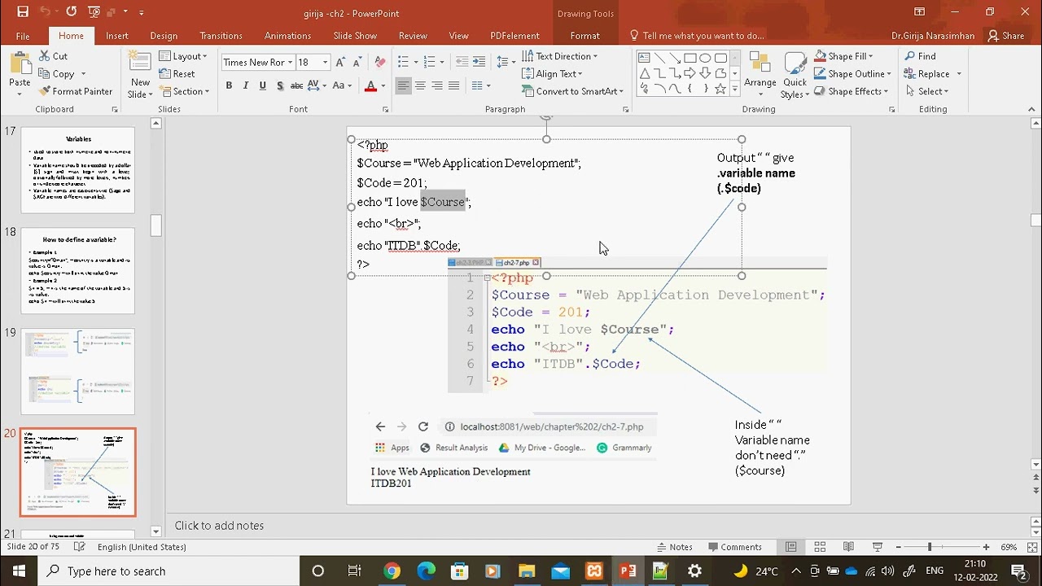Screen dimensions: 1042x586
Task: Expand the Section dropdown
Action: coord(185,91)
